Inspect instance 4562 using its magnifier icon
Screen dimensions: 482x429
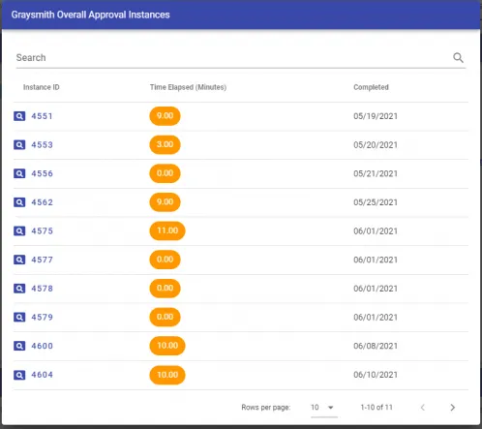pos(19,202)
